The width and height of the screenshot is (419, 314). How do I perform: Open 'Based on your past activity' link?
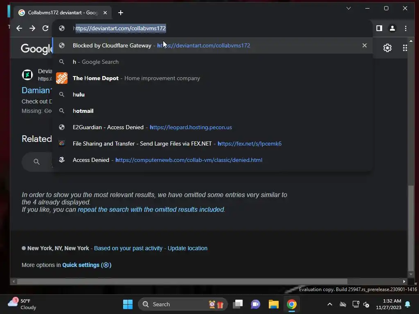pyautogui.click(x=128, y=248)
